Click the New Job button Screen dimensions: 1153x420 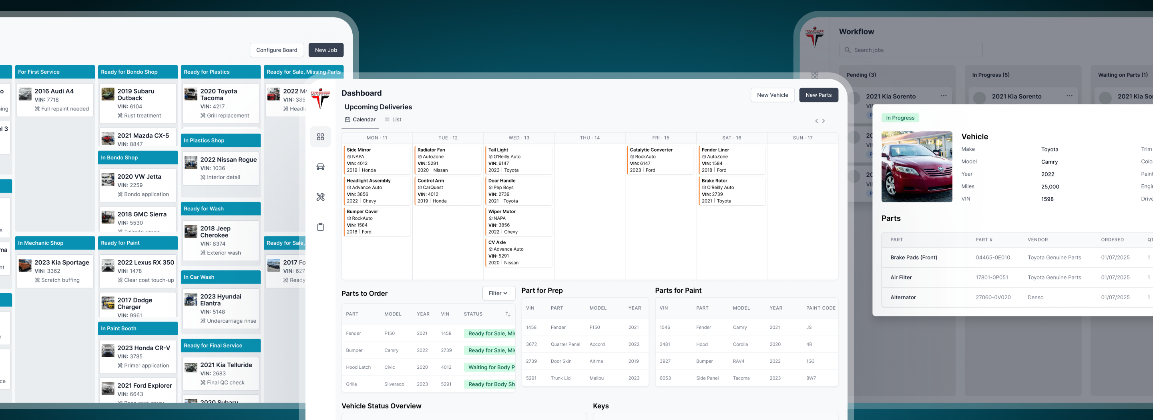(x=326, y=50)
